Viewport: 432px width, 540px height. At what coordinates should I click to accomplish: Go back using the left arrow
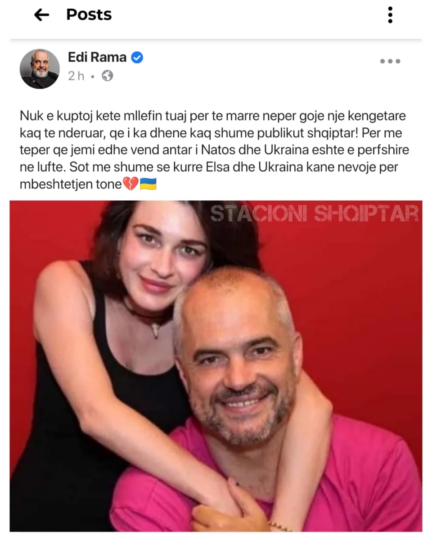(41, 15)
